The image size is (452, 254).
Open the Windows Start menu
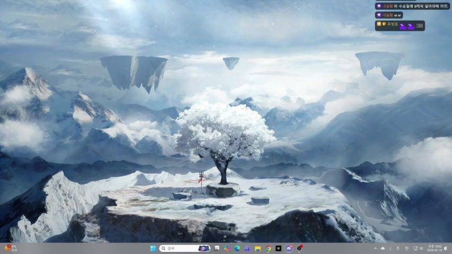click(153, 248)
